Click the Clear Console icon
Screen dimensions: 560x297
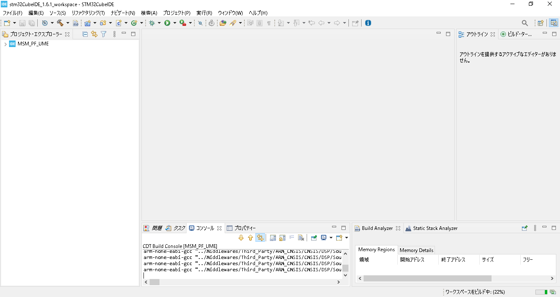pyautogui.click(x=301, y=238)
